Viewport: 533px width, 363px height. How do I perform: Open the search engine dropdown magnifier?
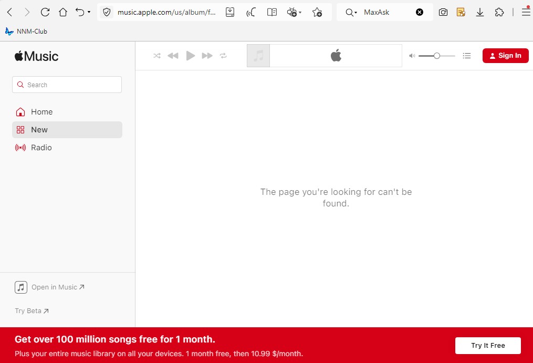click(x=351, y=12)
